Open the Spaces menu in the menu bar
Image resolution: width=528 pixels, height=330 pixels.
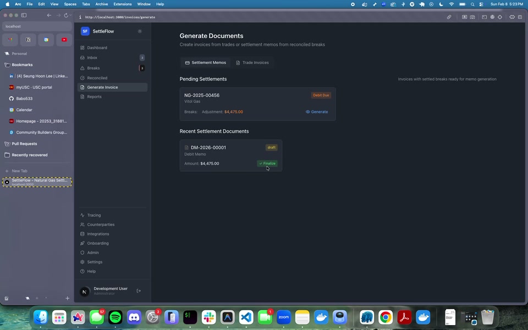[x=70, y=4]
